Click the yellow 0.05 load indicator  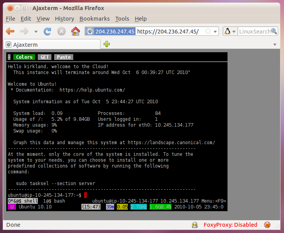122,207
